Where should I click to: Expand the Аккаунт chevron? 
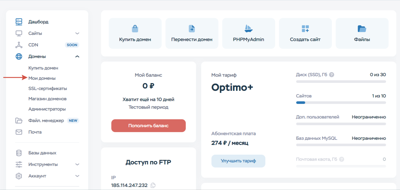tap(77, 176)
